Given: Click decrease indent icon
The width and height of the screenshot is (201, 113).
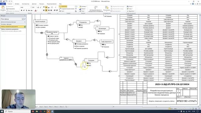Looking at the screenshot, I should [x=54, y=10].
